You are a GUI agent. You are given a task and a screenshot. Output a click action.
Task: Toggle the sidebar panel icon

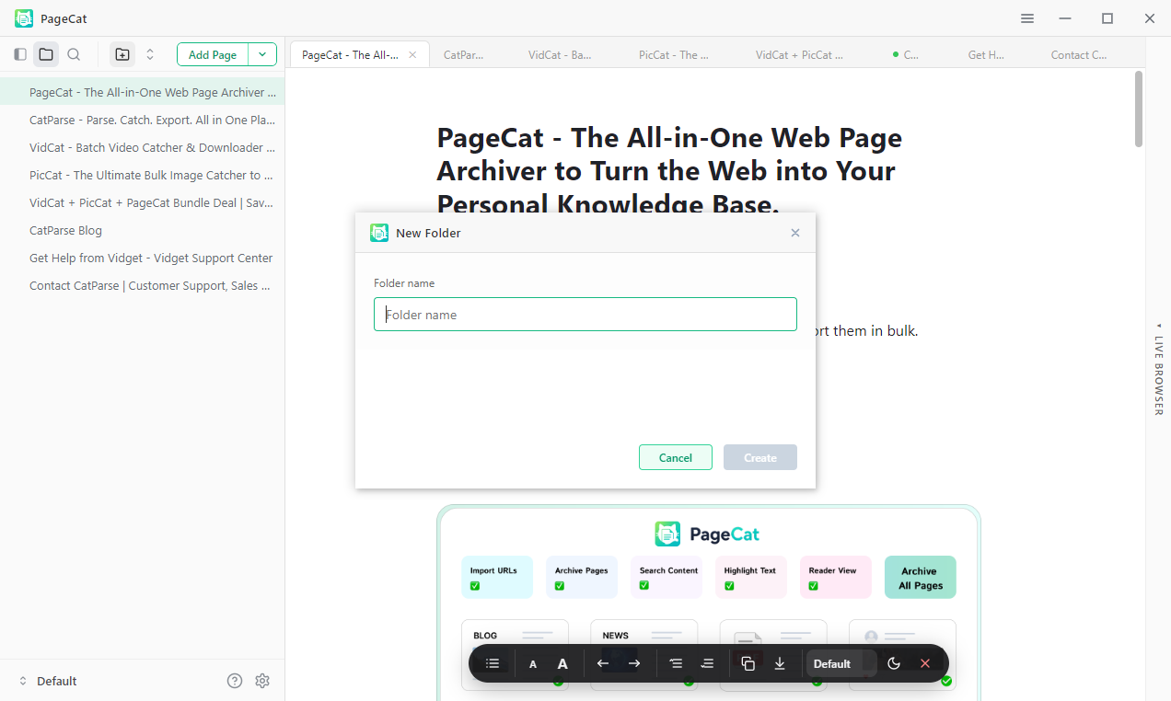(x=20, y=54)
